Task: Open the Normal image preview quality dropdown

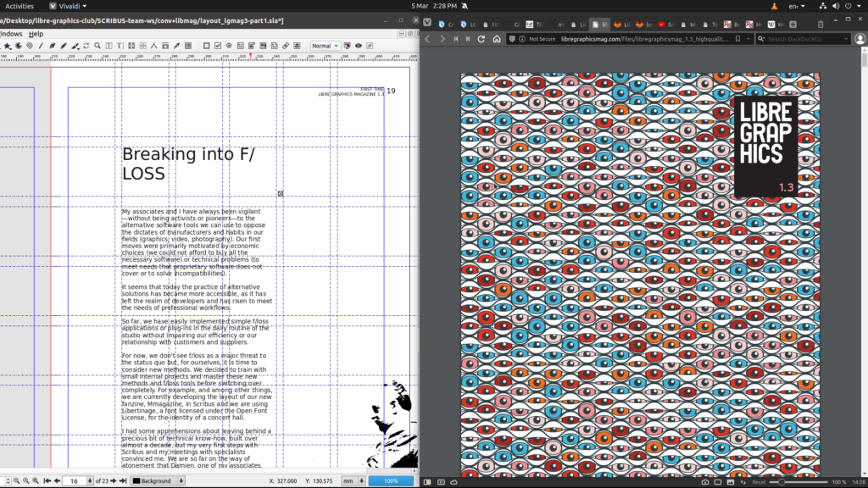Action: (325, 46)
